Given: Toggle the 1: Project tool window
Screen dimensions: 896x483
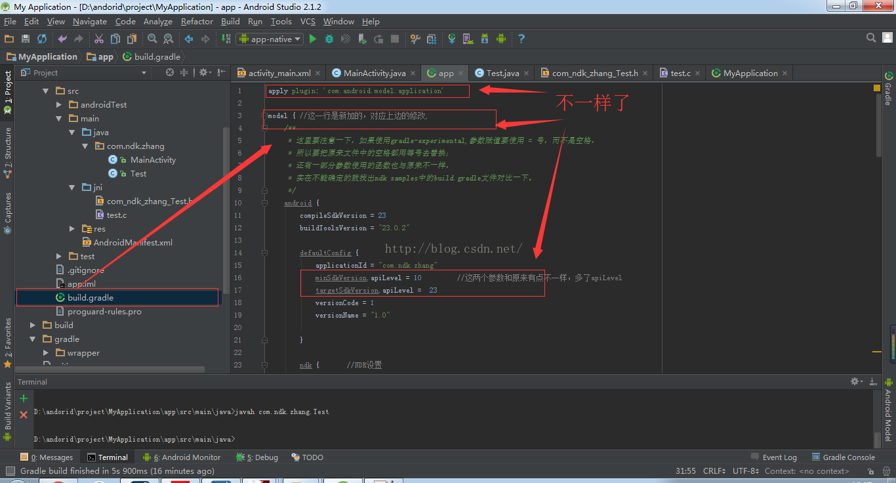Looking at the screenshot, I should point(8,92).
